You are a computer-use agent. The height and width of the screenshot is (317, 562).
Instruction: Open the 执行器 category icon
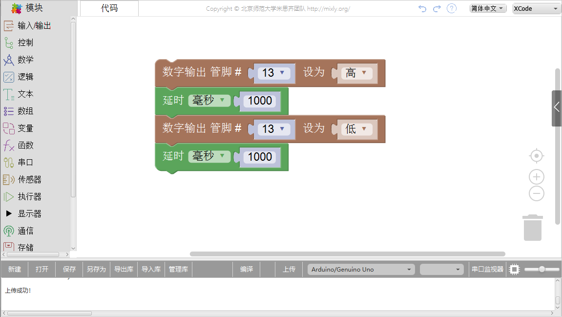9,196
